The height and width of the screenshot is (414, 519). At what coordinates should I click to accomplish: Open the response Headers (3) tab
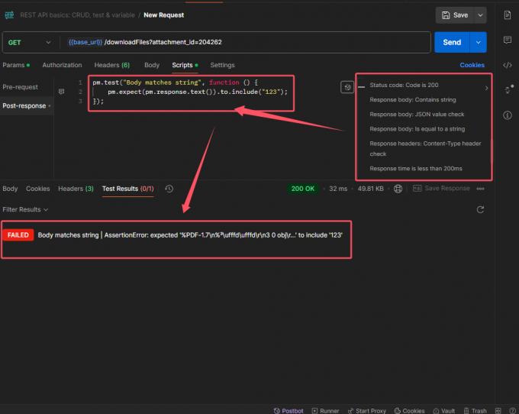tap(76, 189)
